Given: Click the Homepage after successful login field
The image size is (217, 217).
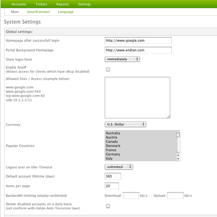Looking at the screenshot, I should pyautogui.click(x=138, y=41).
